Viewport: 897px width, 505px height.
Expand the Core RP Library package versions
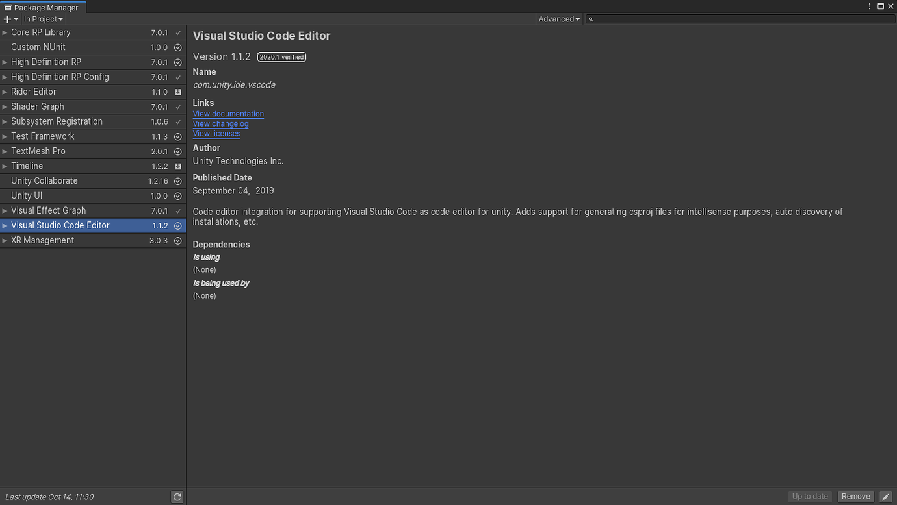[5, 32]
